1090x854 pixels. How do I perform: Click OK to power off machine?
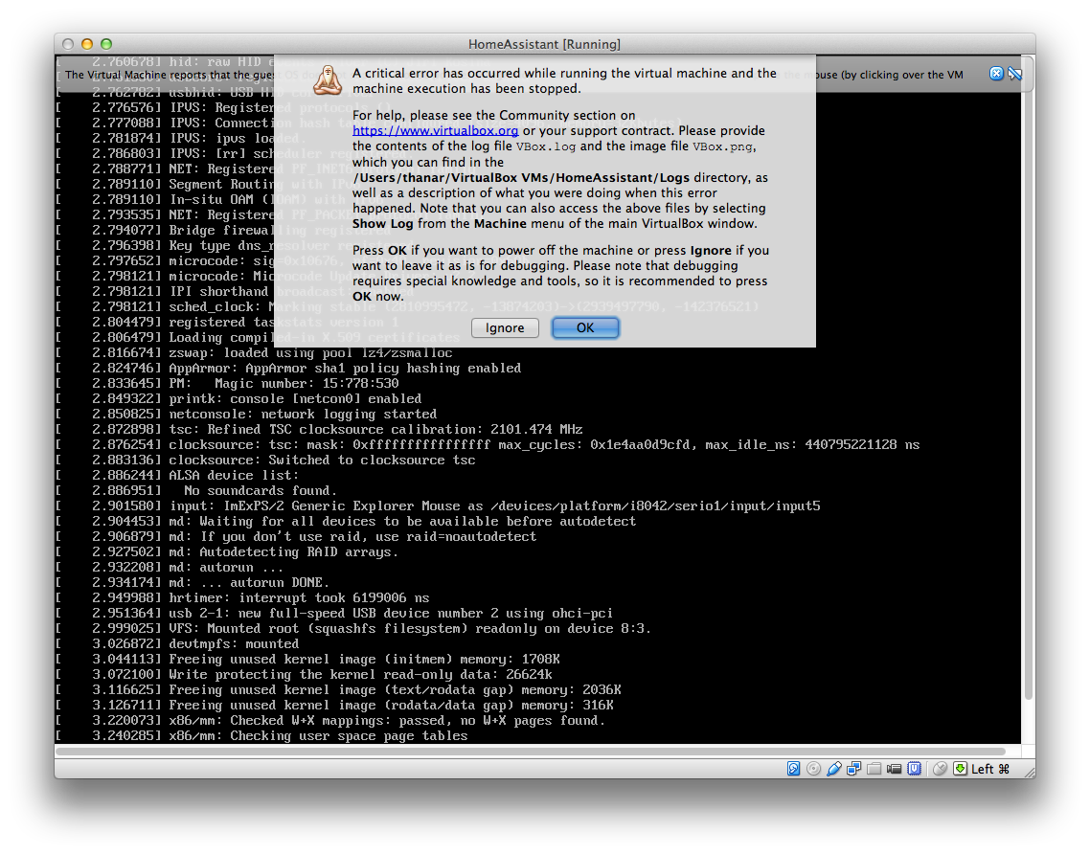tap(585, 328)
